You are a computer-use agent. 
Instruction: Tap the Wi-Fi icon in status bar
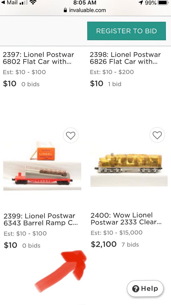coord(33,3)
